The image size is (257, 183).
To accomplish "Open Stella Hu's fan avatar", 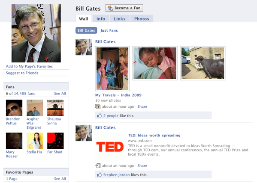I will 35,141.
